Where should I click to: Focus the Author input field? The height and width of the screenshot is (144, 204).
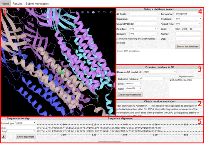tap(188, 33)
